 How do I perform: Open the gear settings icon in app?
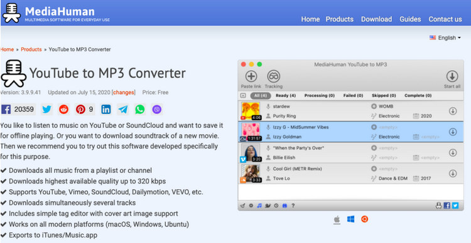tap(251, 206)
